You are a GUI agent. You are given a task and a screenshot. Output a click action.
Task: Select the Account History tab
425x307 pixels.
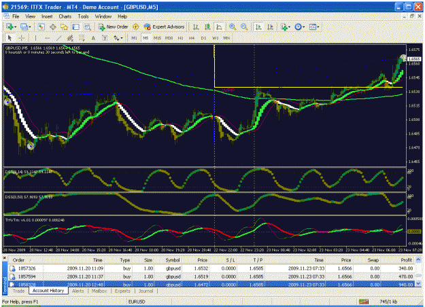tap(48, 291)
